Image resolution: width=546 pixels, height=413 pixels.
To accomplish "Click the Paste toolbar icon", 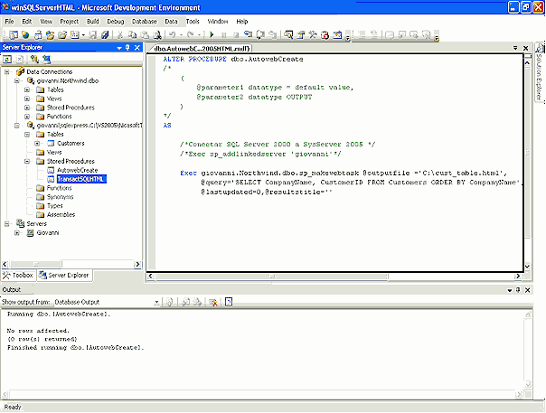I will (145, 34).
